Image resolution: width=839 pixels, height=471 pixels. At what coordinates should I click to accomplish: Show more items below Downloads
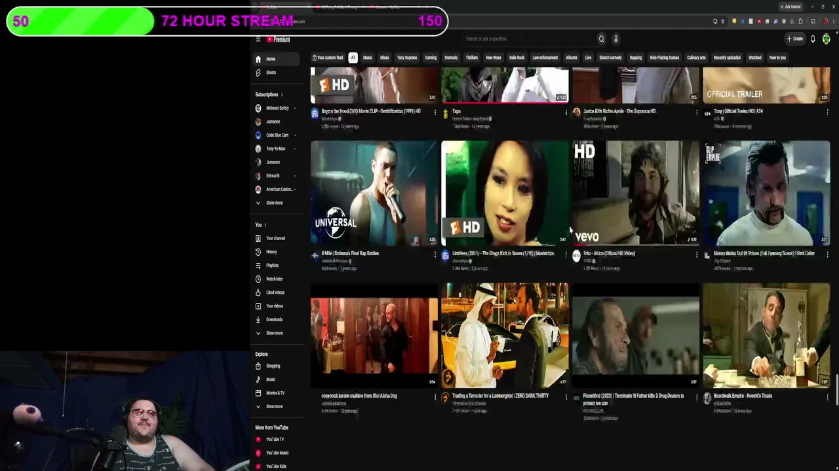pyautogui.click(x=275, y=333)
